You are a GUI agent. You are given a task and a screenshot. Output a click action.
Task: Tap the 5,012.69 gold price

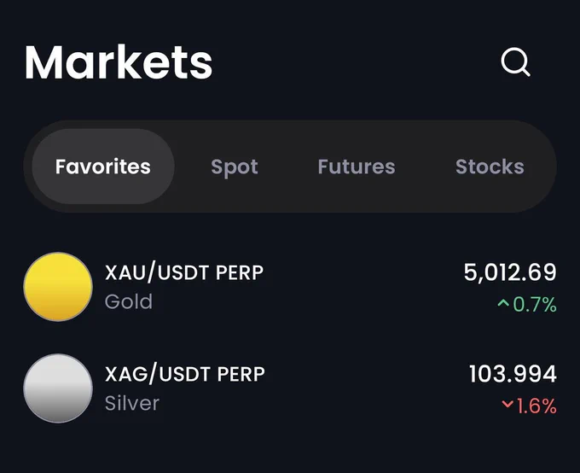coord(510,272)
